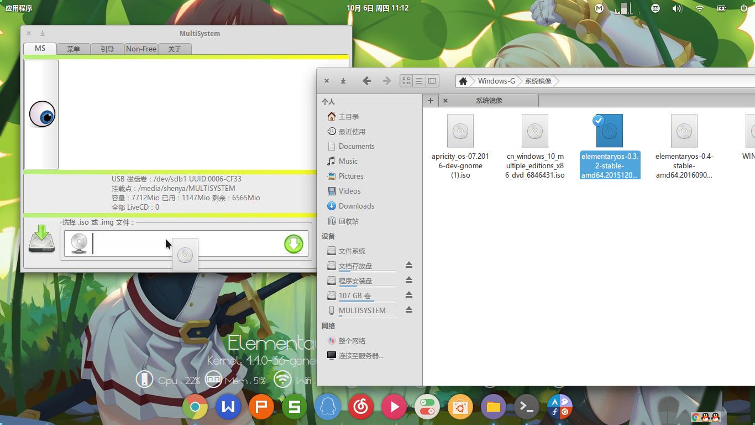Viewport: 755px width, 425px height.
Task: Open Downloads folder in sidebar
Action: click(356, 206)
